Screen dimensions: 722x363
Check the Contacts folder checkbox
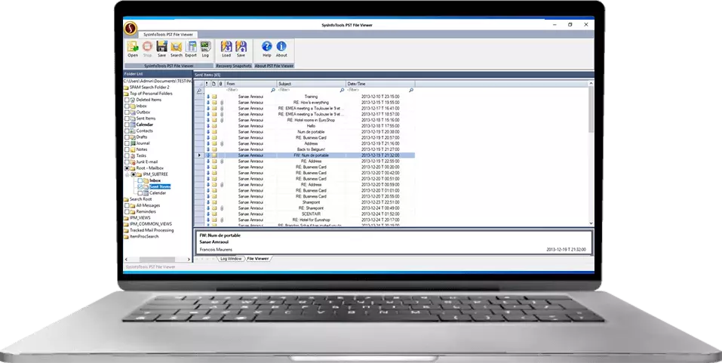coord(127,131)
